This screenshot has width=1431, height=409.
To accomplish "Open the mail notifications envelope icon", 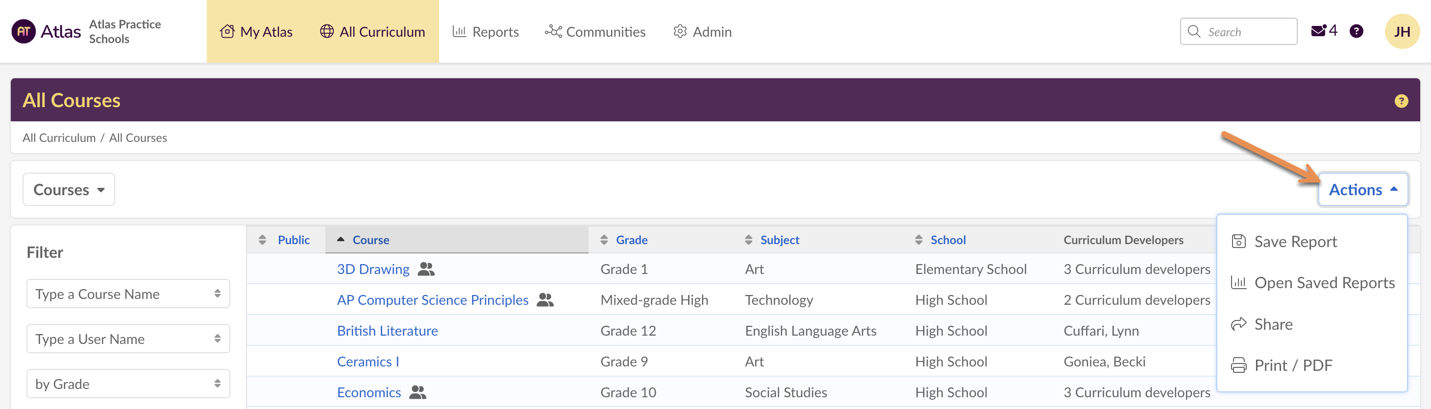I will pyautogui.click(x=1318, y=31).
